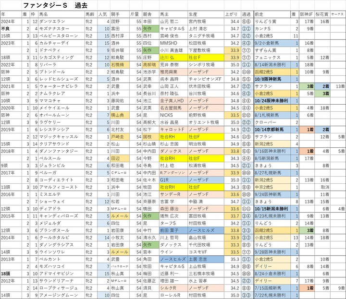The image size is (346, 299).
Task: Select jockey cell 石橋脩
Action: pyautogui.click(x=119, y=65)
